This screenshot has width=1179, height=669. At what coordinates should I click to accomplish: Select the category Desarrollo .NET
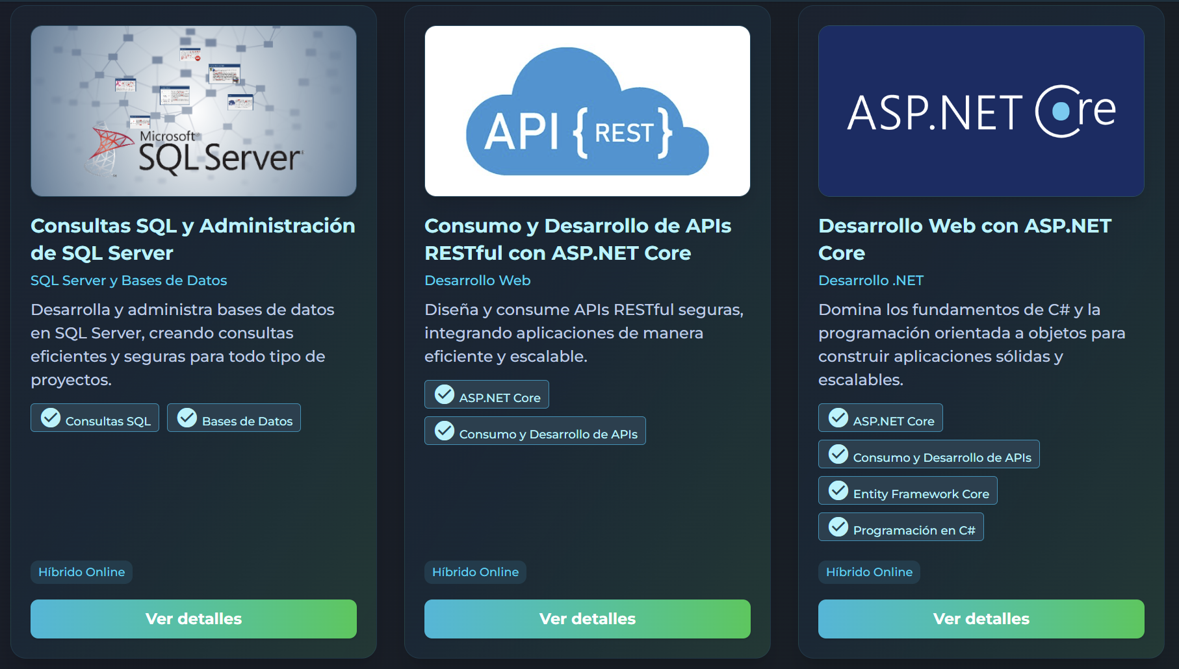871,281
